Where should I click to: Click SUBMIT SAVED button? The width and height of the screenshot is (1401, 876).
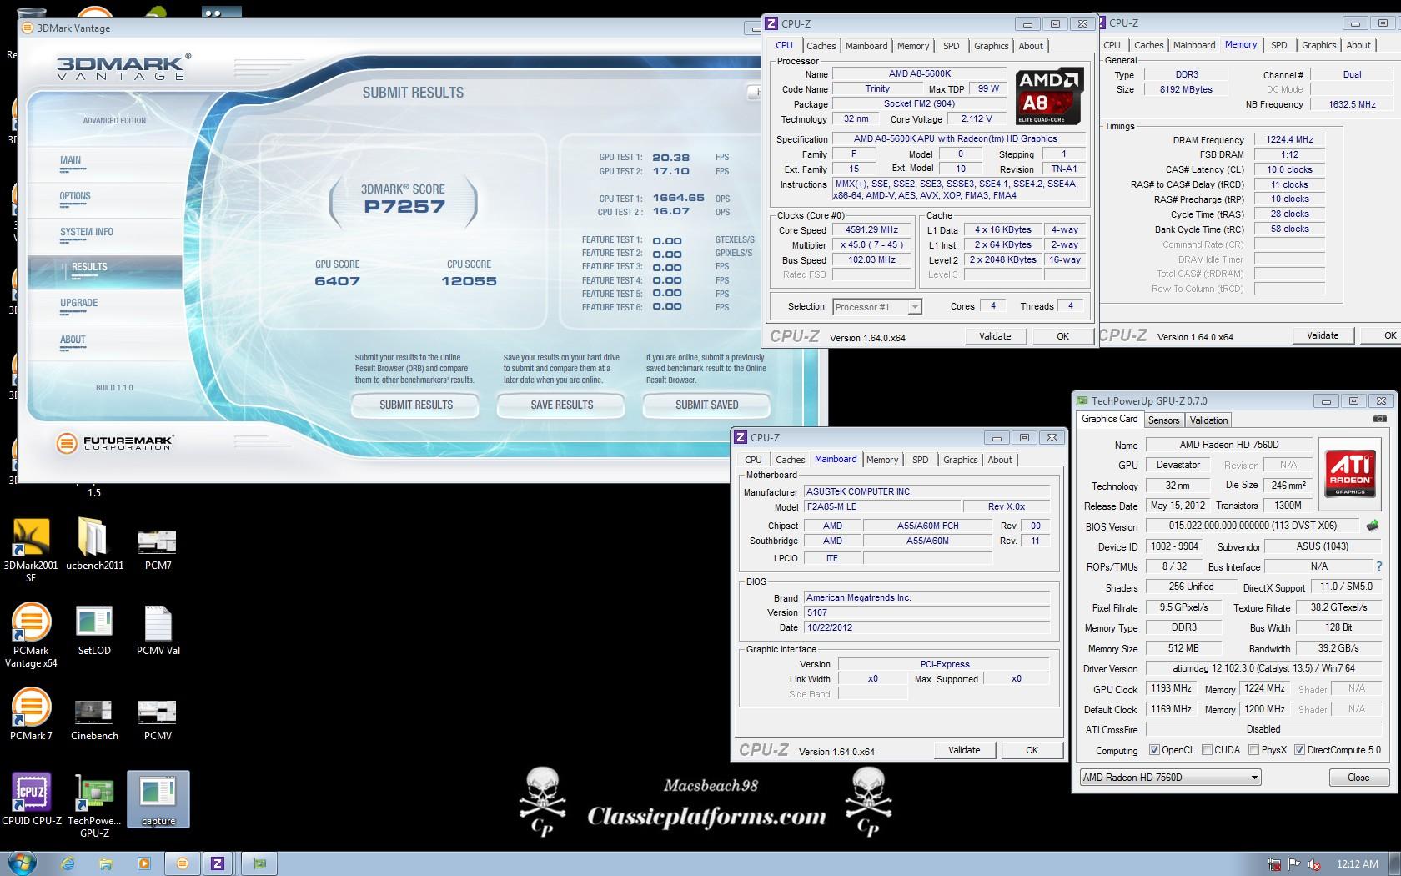coord(707,405)
